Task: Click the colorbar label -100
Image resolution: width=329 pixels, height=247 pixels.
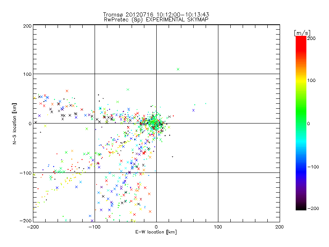Action: tap(313, 167)
